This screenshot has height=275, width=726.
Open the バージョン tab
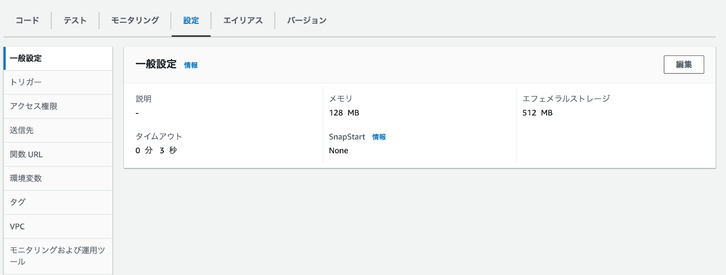click(306, 21)
